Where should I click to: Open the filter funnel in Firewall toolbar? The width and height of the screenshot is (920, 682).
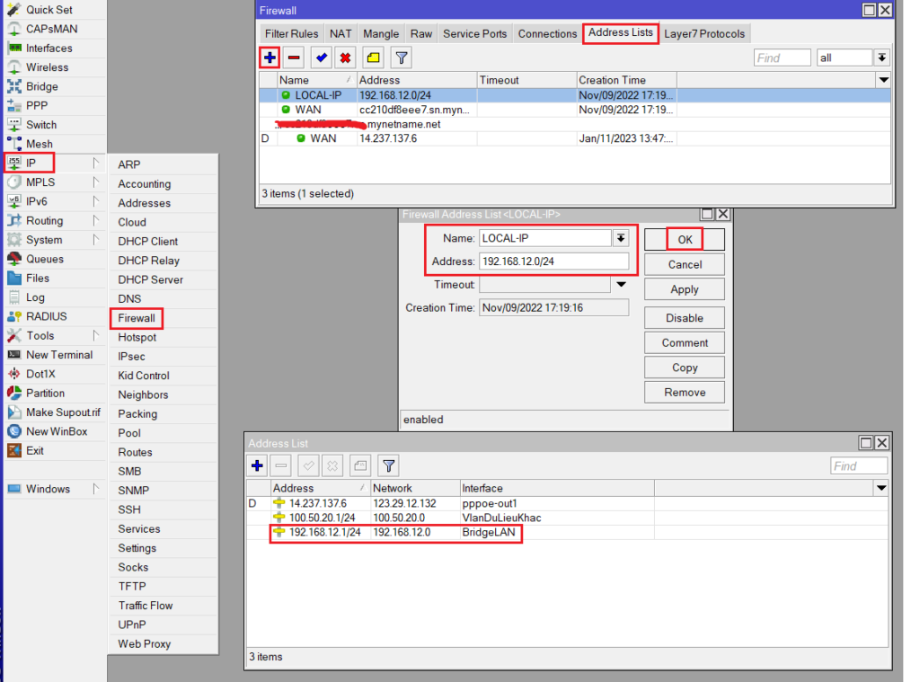click(401, 58)
